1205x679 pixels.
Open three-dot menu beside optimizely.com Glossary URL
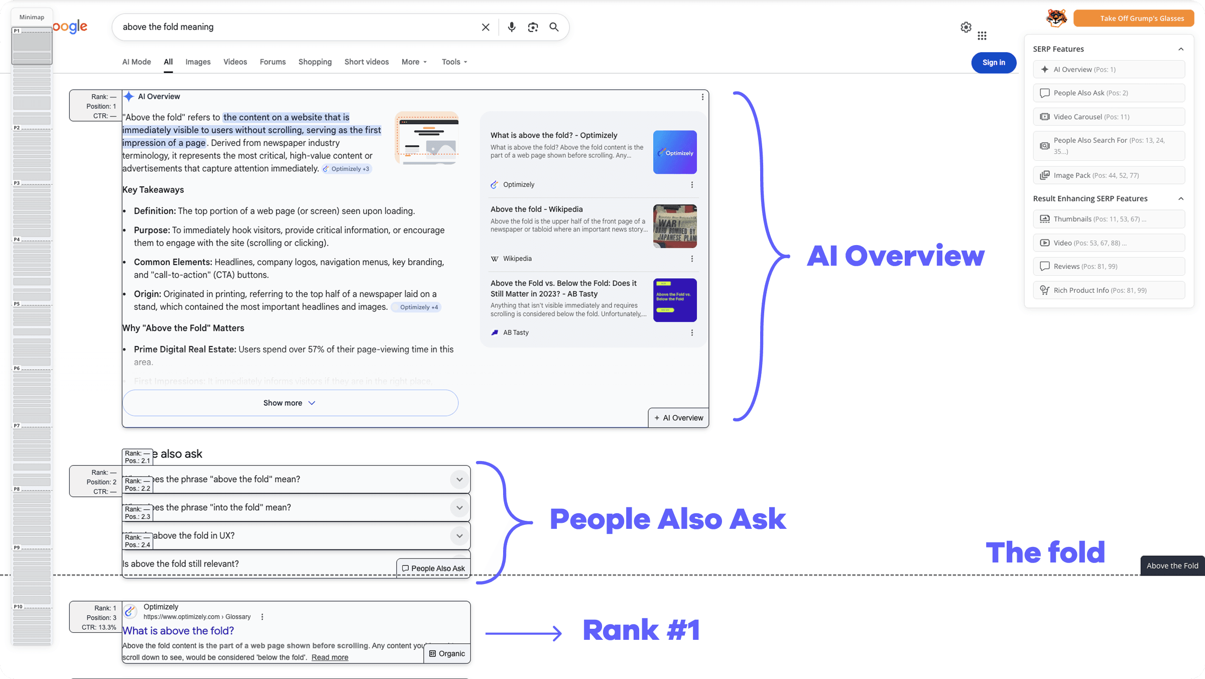[262, 617]
